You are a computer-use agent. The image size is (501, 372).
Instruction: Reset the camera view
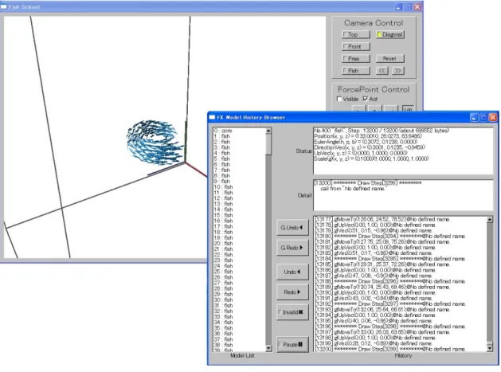click(x=389, y=58)
